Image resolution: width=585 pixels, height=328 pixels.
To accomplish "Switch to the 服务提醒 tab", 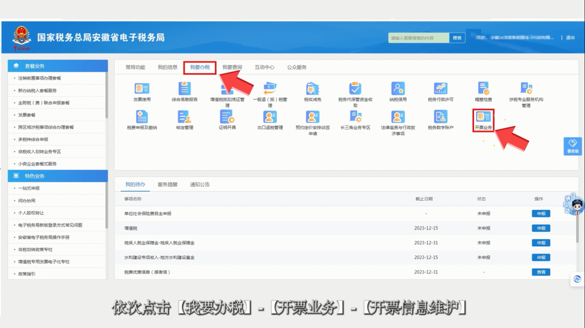I will [167, 185].
